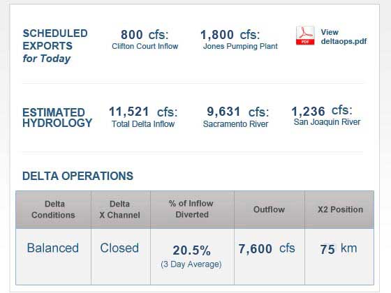Screen dimensions: 391x293
Task: Select the Balanced conditions cell
Action: click(x=53, y=257)
